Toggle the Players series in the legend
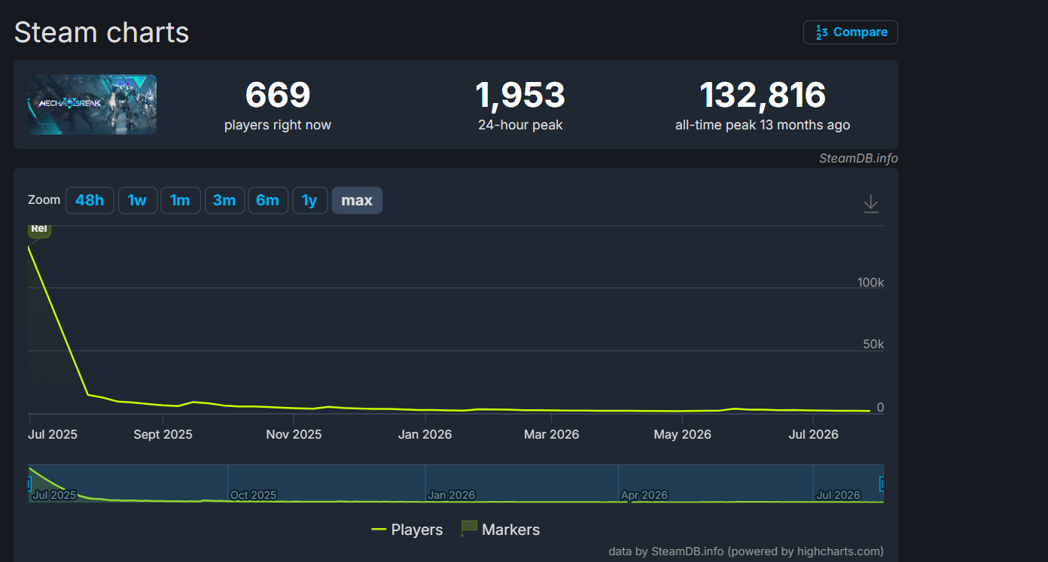The width and height of the screenshot is (1048, 562). point(407,530)
